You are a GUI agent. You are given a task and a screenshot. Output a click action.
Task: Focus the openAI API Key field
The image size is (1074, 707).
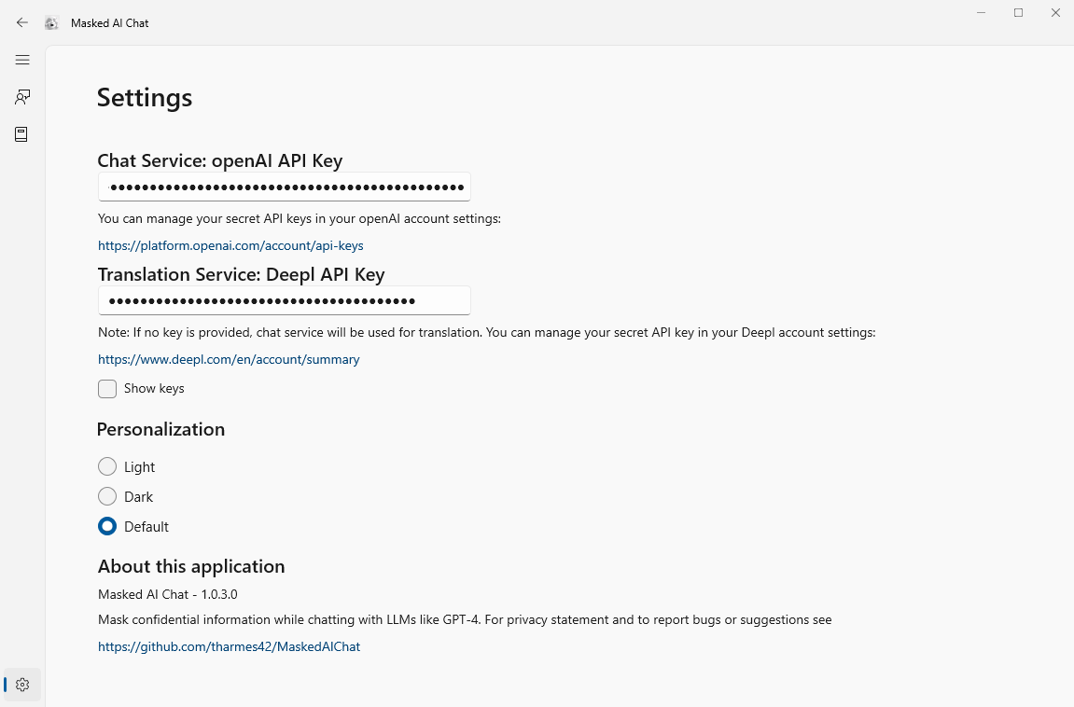[285, 187]
